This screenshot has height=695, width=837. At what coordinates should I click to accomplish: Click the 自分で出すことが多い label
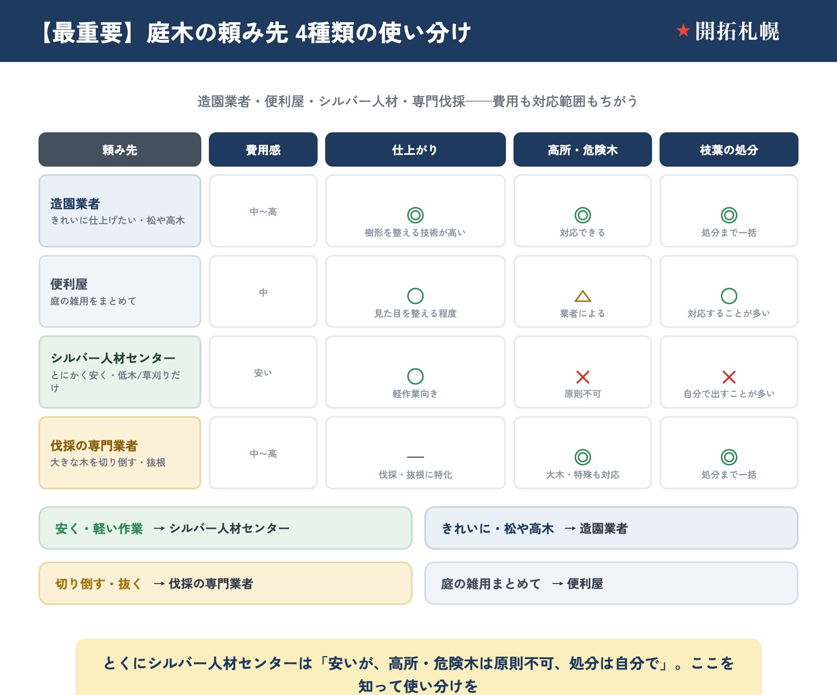coord(729,394)
